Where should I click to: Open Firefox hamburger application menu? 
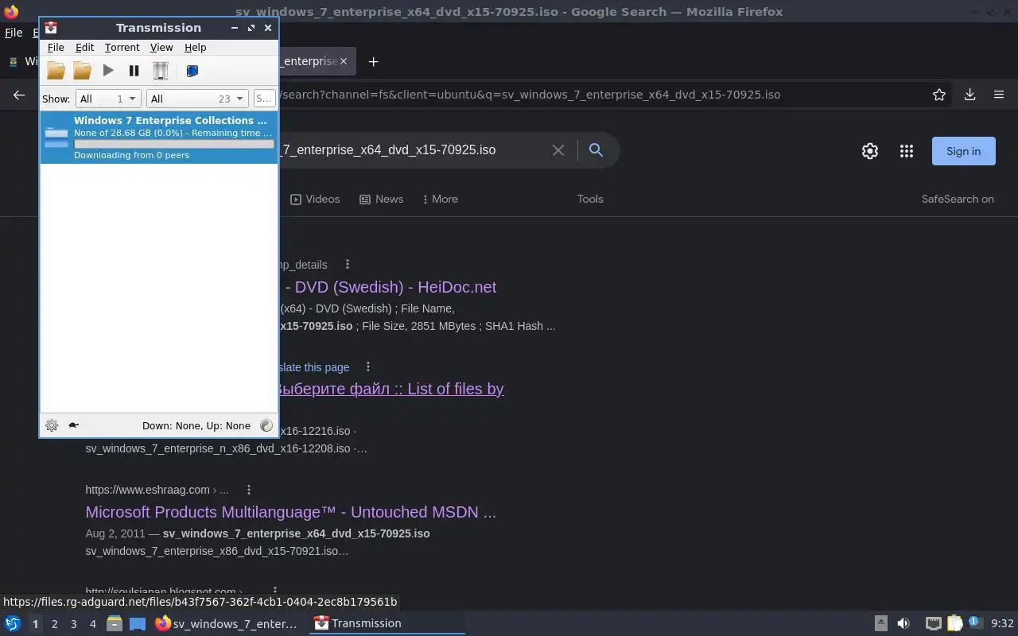pos(999,95)
